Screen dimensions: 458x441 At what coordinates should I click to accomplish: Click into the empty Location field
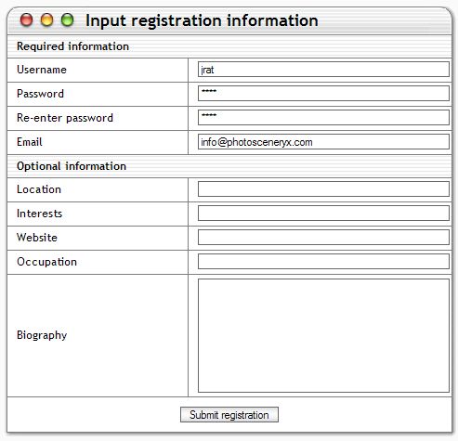point(323,189)
